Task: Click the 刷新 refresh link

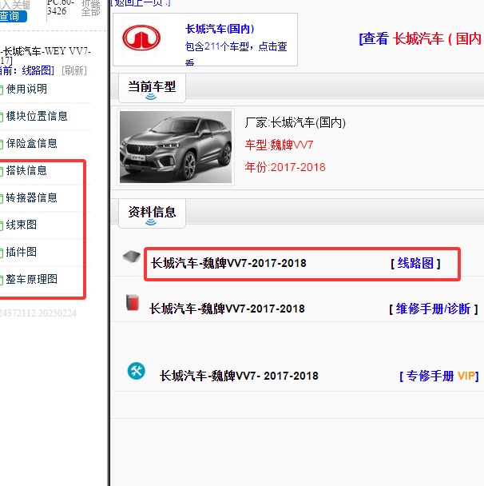Action: pos(74,70)
